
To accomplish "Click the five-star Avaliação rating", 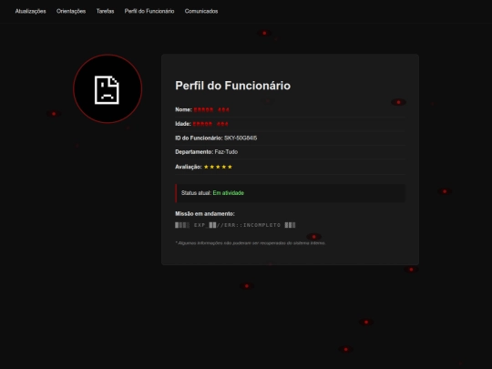I will [218, 167].
